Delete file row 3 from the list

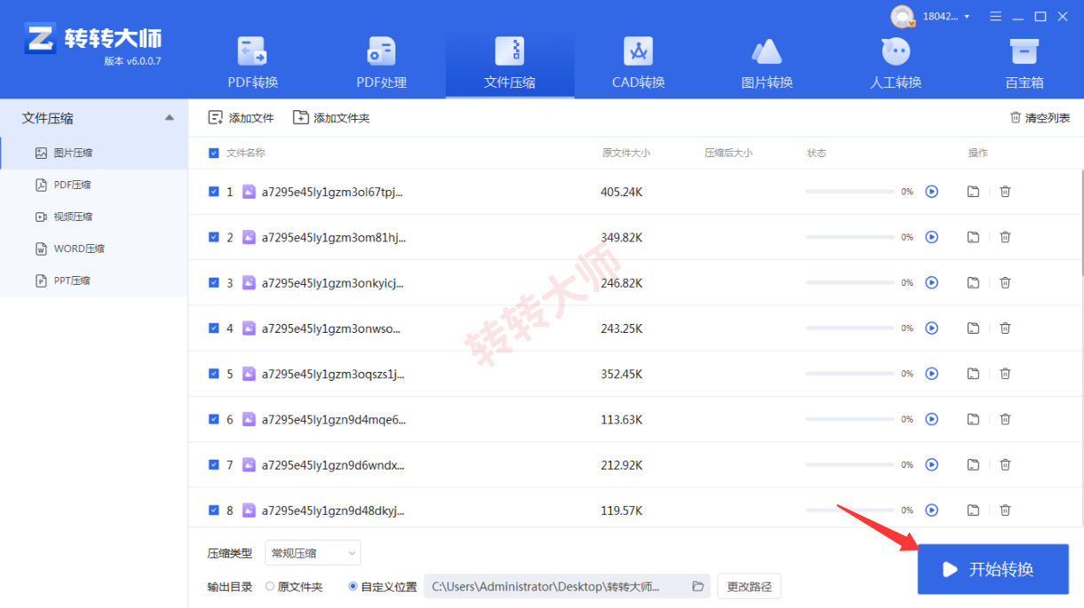coord(1005,282)
